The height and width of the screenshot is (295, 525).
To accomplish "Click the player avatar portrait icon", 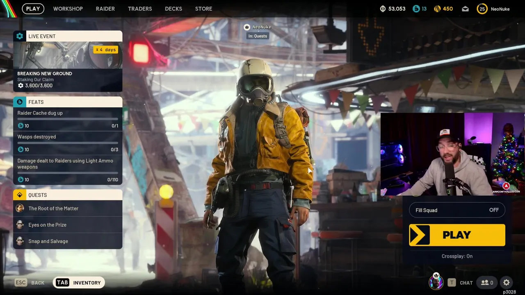I will (x=436, y=282).
